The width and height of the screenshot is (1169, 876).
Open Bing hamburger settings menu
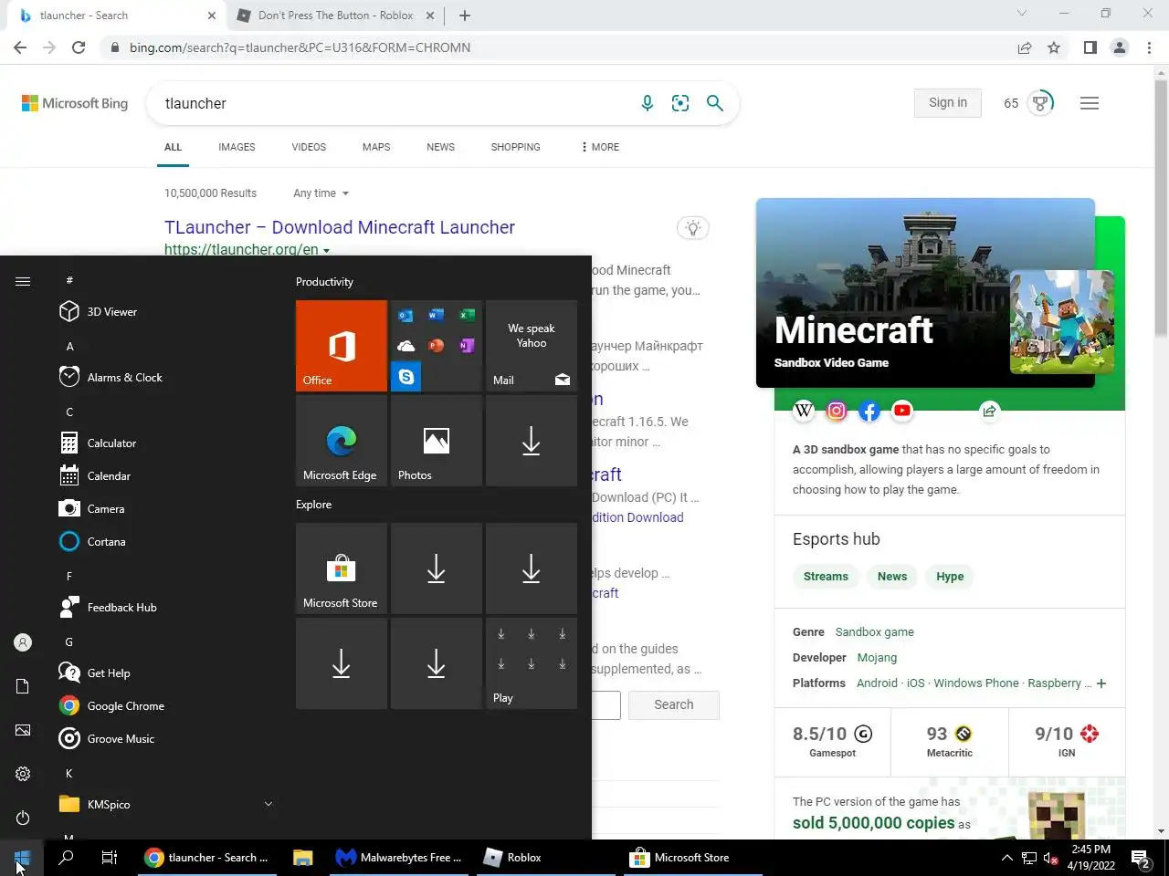[x=1089, y=103]
